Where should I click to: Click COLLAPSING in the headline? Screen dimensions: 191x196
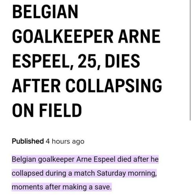[x=114, y=85]
